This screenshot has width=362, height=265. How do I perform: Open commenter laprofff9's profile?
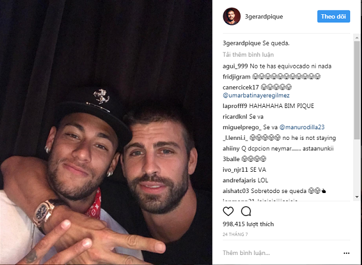tap(235, 106)
